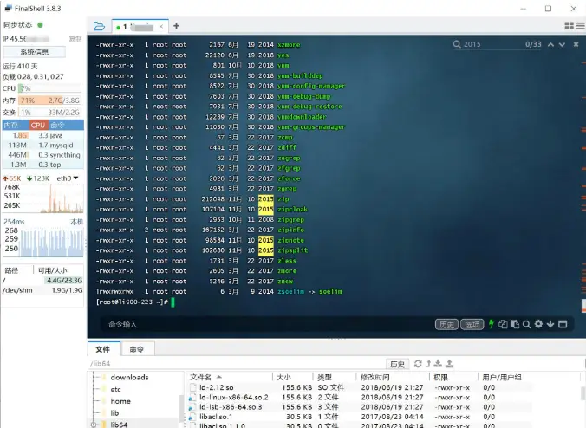
Task: Go to parent directory up-arrow icon
Action: pyautogui.click(x=428, y=364)
